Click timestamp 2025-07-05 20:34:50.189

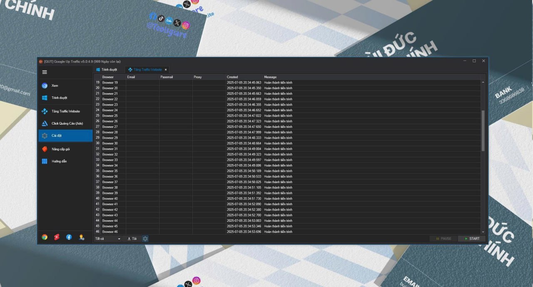click(x=244, y=171)
